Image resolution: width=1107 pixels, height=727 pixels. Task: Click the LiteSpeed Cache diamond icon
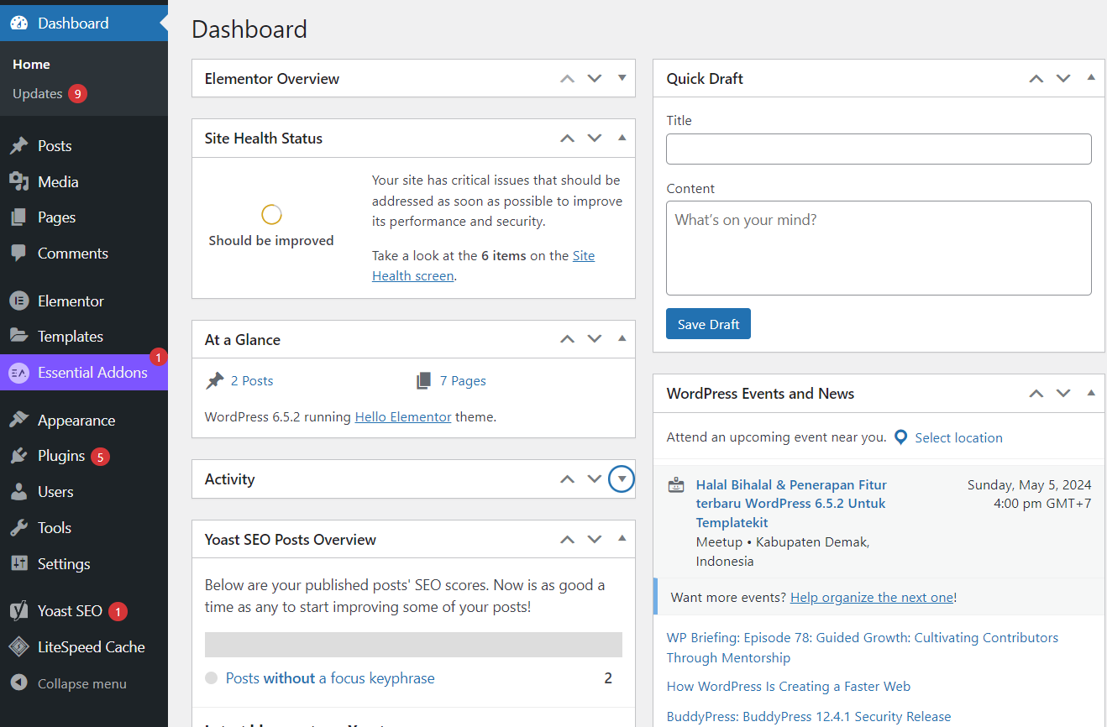coord(18,647)
